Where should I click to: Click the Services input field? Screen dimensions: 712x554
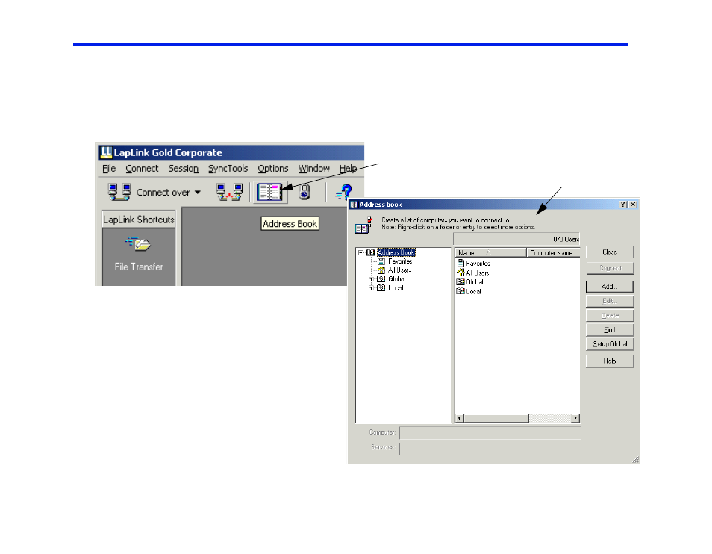pyautogui.click(x=490, y=449)
